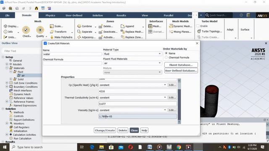Expand the Boundary Conditions tree node
The image size is (269, 151).
[7, 87]
